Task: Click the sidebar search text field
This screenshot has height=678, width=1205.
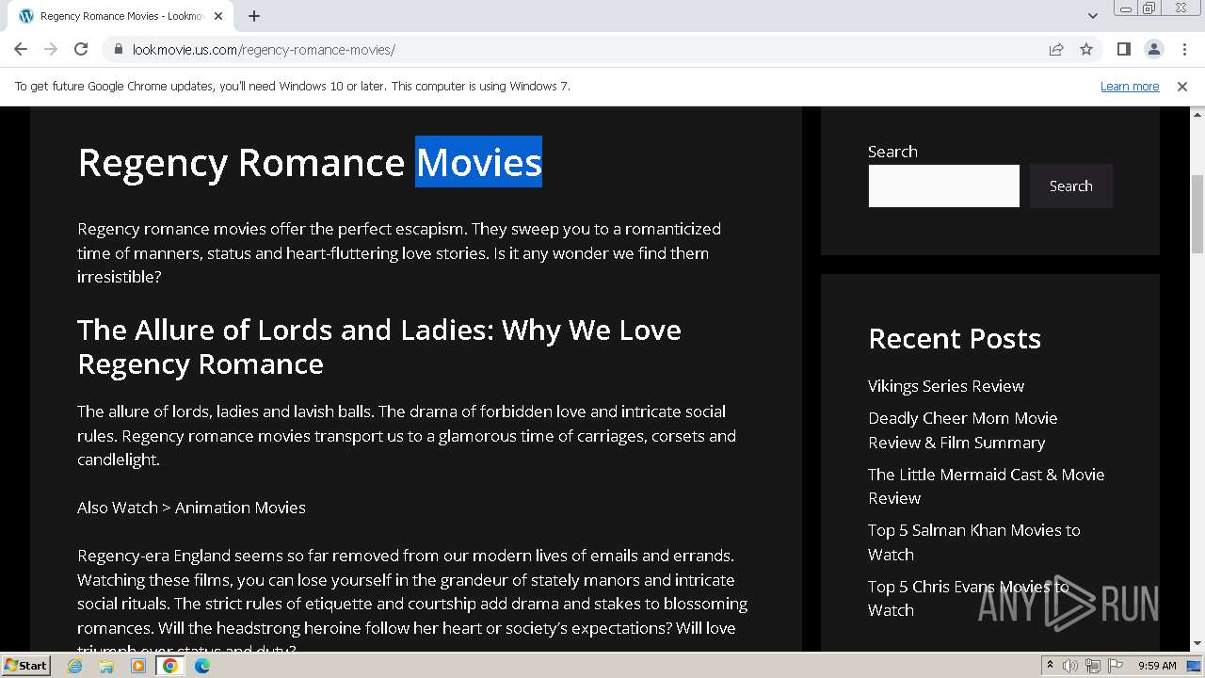Action: click(943, 186)
